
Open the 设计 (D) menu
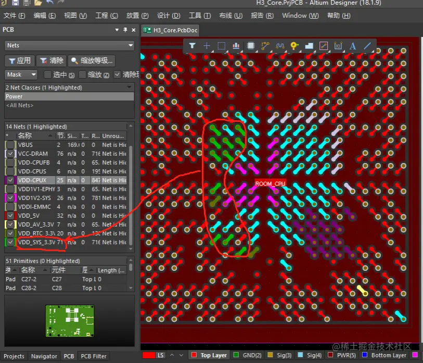169,16
